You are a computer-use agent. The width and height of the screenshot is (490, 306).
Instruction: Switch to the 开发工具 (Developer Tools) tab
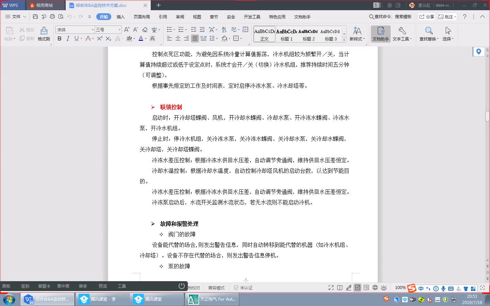252,17
